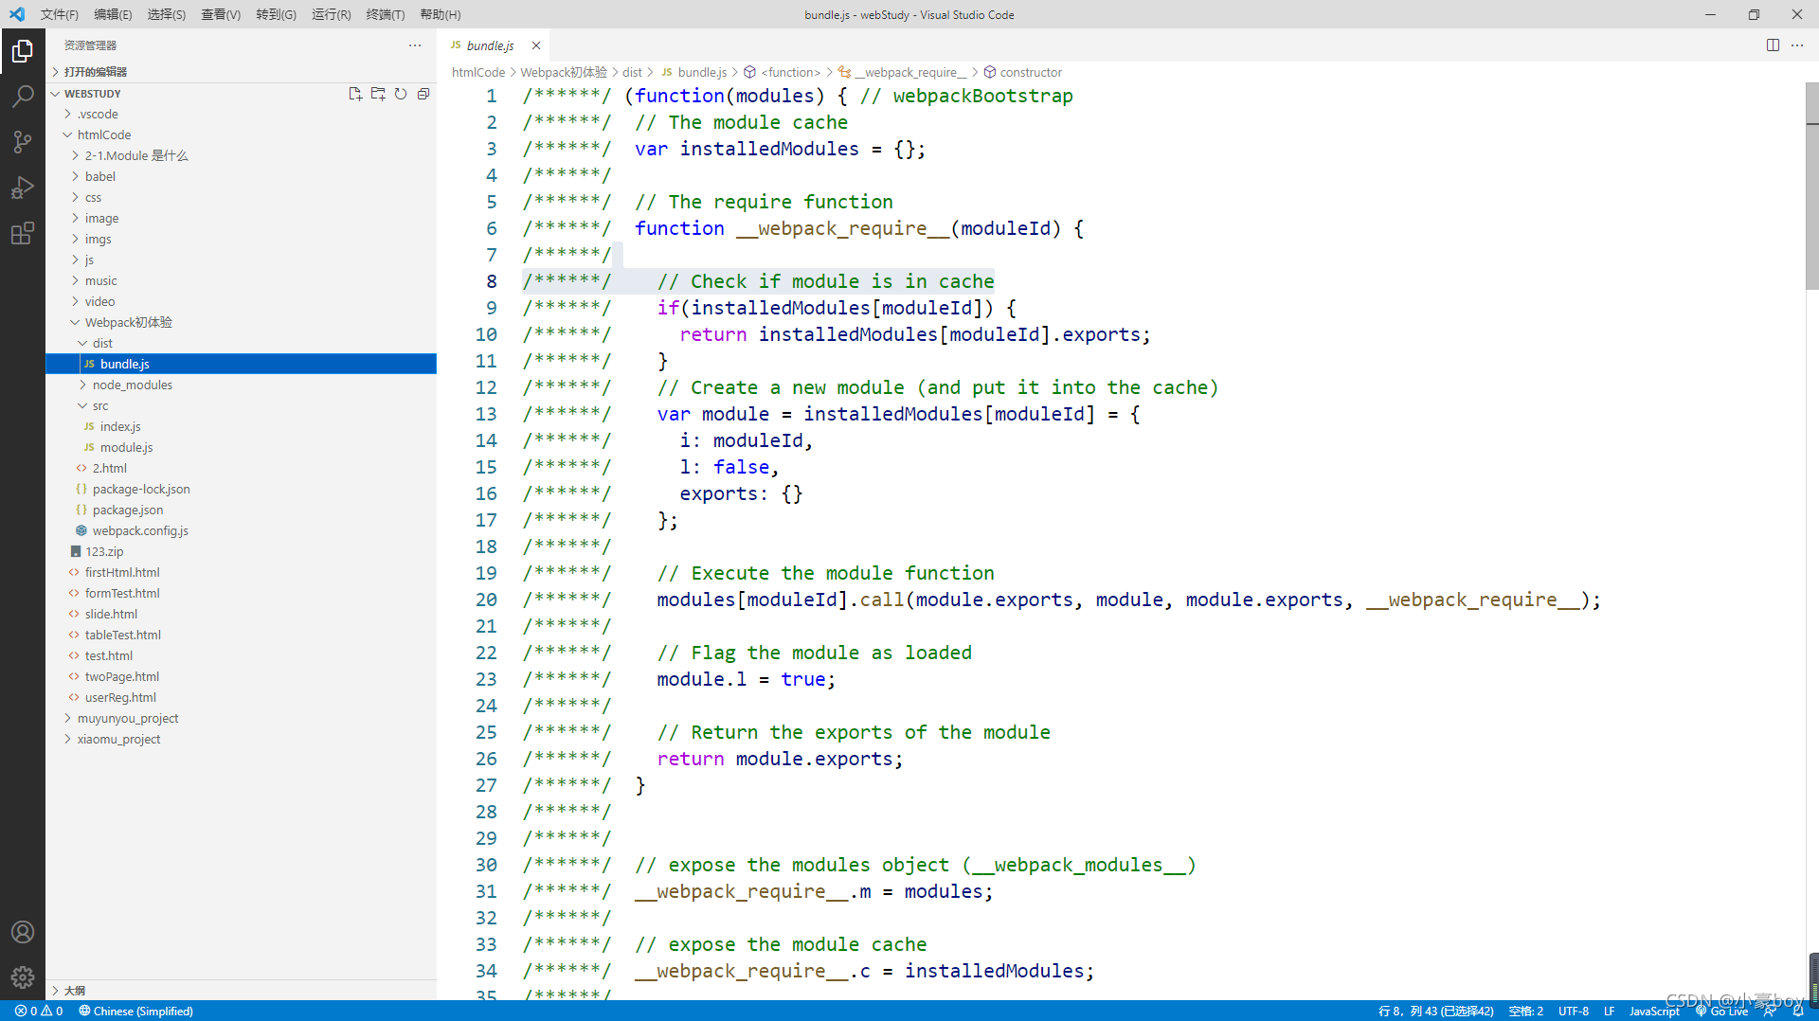1819x1021 pixels.
Task: Open the Search panel in the activity bar
Action: (23, 95)
